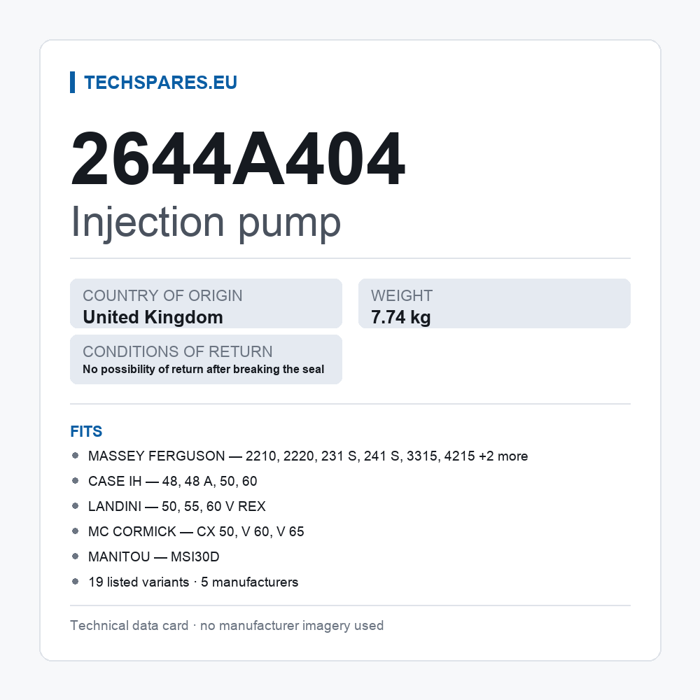This screenshot has height=700, width=700.
Task: Open the Country of Origin tile
Action: (206, 304)
